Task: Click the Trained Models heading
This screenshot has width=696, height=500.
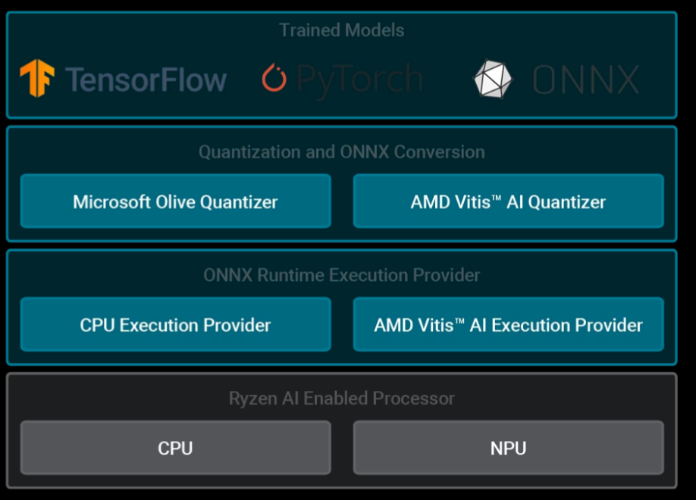Action: pyautogui.click(x=342, y=30)
